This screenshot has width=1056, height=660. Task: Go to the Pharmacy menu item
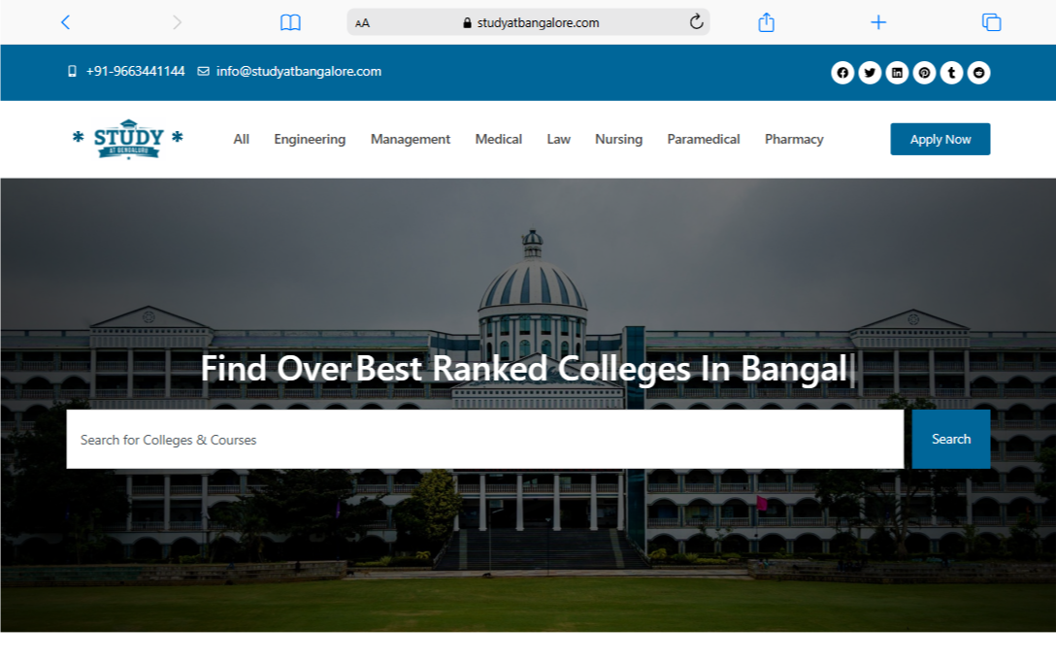793,139
